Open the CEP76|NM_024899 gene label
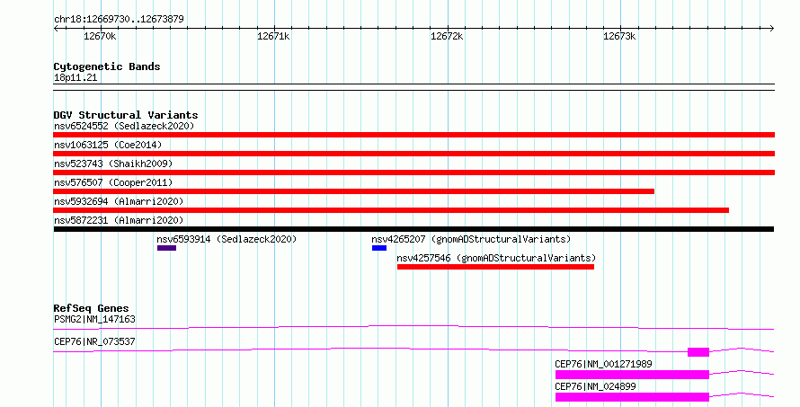 (595, 386)
